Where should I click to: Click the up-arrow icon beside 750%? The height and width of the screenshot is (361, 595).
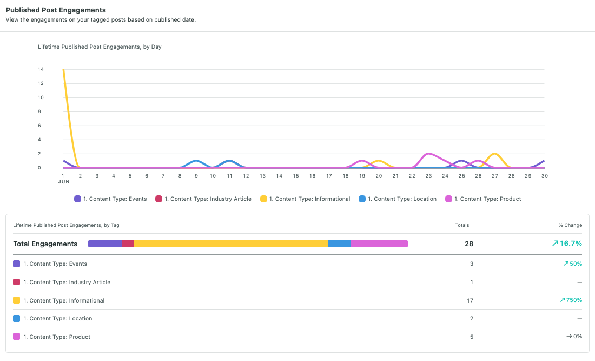(563, 300)
